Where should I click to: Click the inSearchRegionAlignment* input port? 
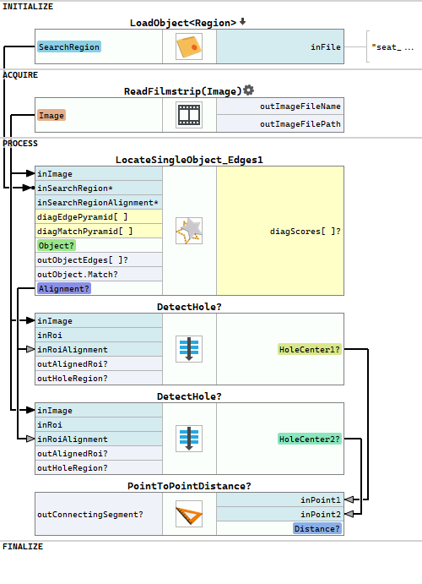pyautogui.click(x=99, y=203)
